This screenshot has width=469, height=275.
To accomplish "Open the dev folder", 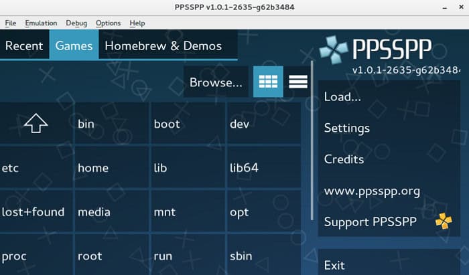I will pyautogui.click(x=264, y=123).
